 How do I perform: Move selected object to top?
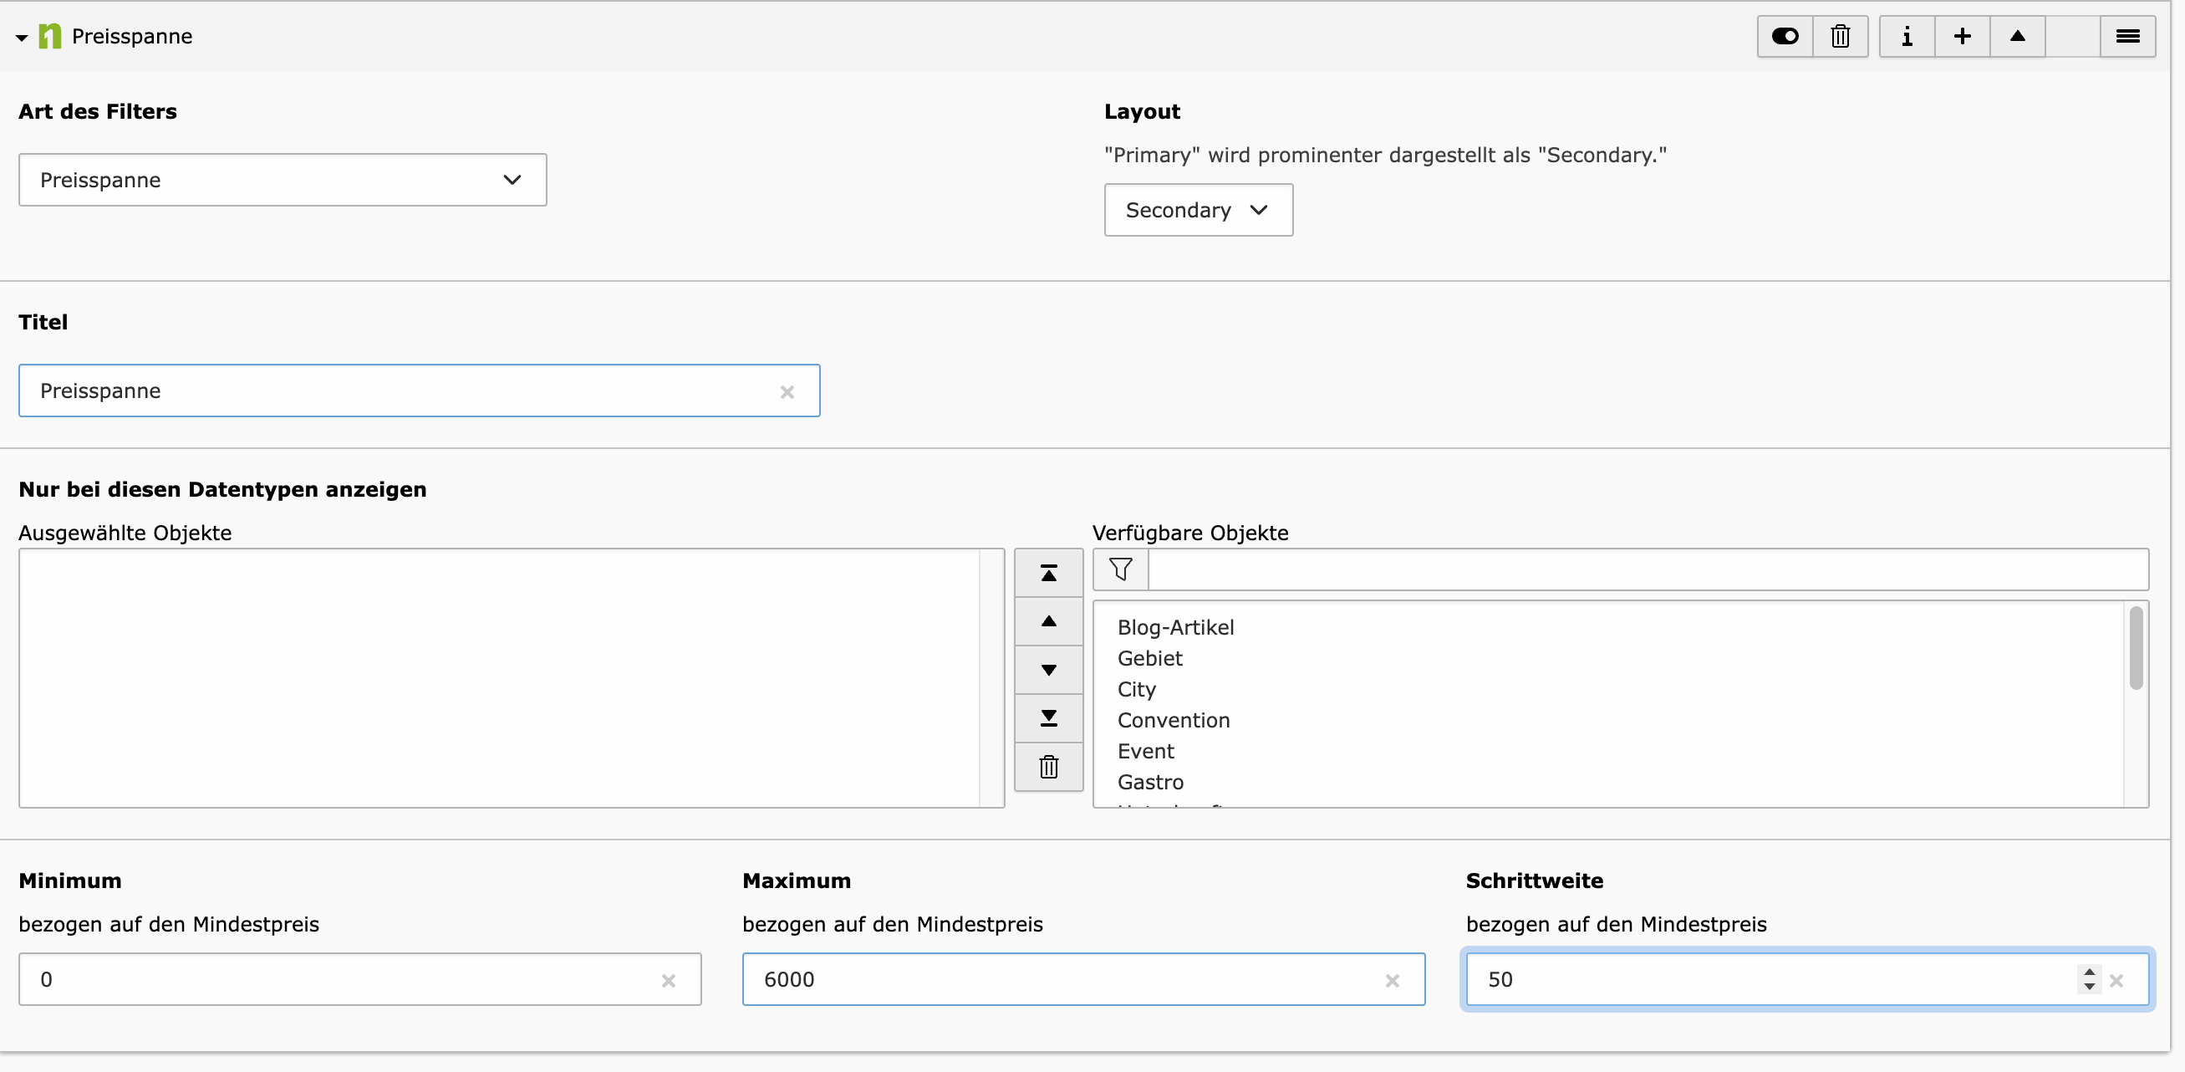pyautogui.click(x=1048, y=574)
